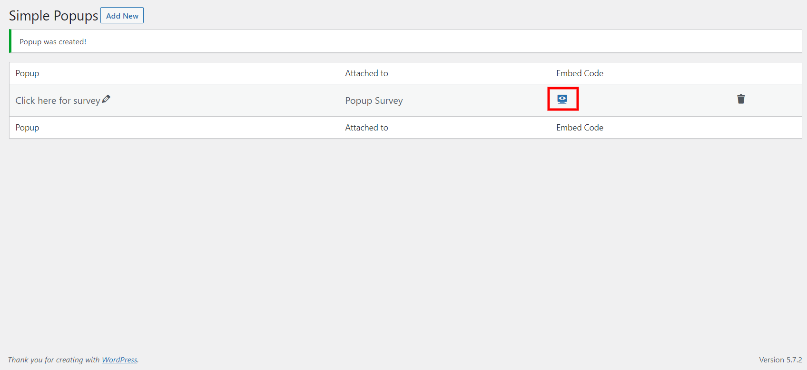Image resolution: width=807 pixels, height=370 pixels.
Task: Click the top Attached to column header
Action: tap(366, 73)
